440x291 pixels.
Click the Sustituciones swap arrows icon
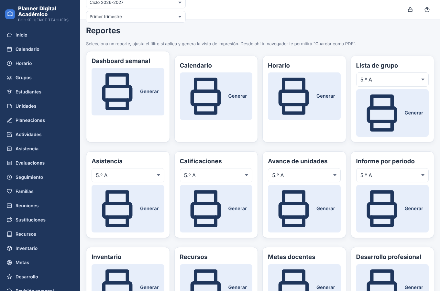pos(9,220)
